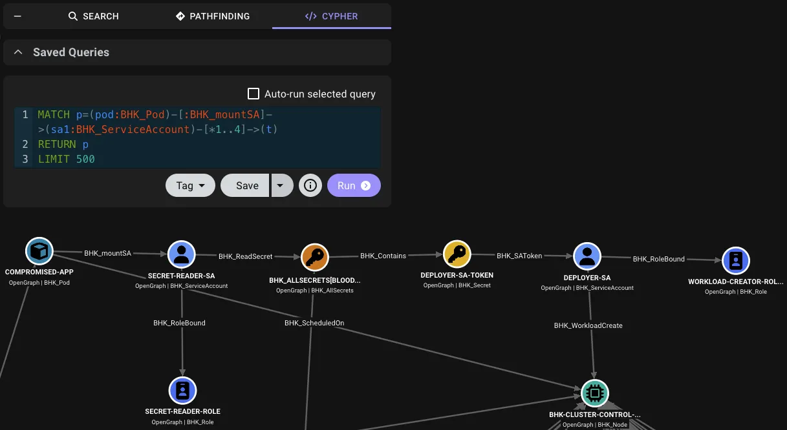This screenshot has height=430, width=787.
Task: Click the BHK_WorkloadCreate edge label
Action: [x=588, y=325]
